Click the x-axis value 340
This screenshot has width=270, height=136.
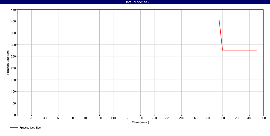pos(249,118)
